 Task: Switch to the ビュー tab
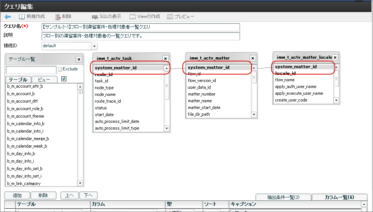[44, 79]
